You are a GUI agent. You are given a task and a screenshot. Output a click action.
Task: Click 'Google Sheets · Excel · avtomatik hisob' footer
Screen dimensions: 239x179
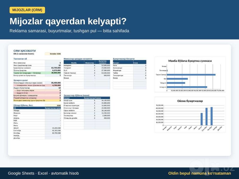43,173
